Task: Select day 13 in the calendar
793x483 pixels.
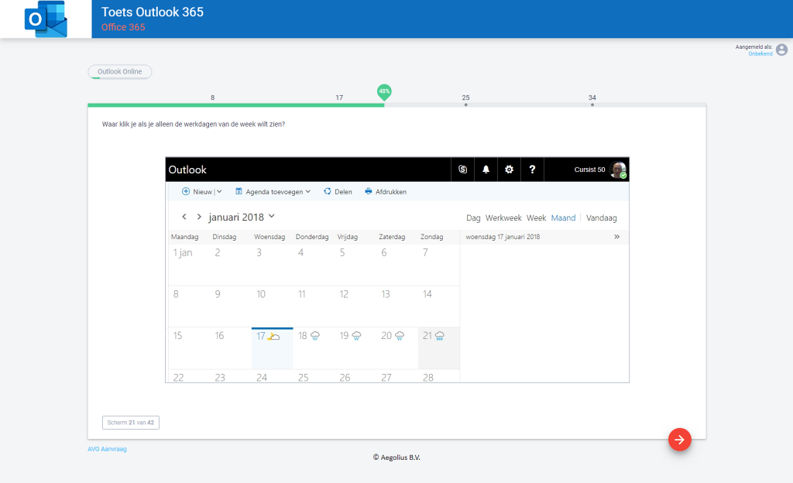Action: [x=386, y=294]
